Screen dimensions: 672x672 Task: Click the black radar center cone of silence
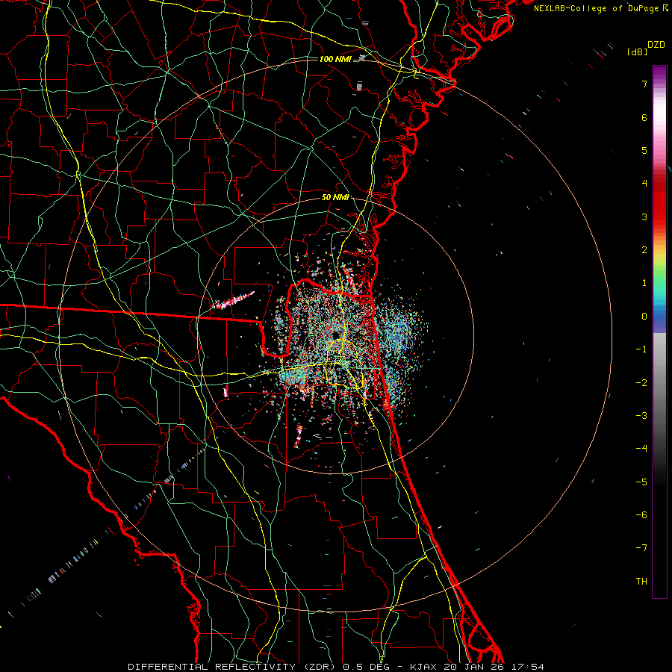coord(335,335)
